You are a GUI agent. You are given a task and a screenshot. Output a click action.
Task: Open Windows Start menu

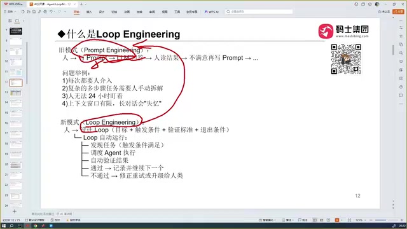[4, 226]
